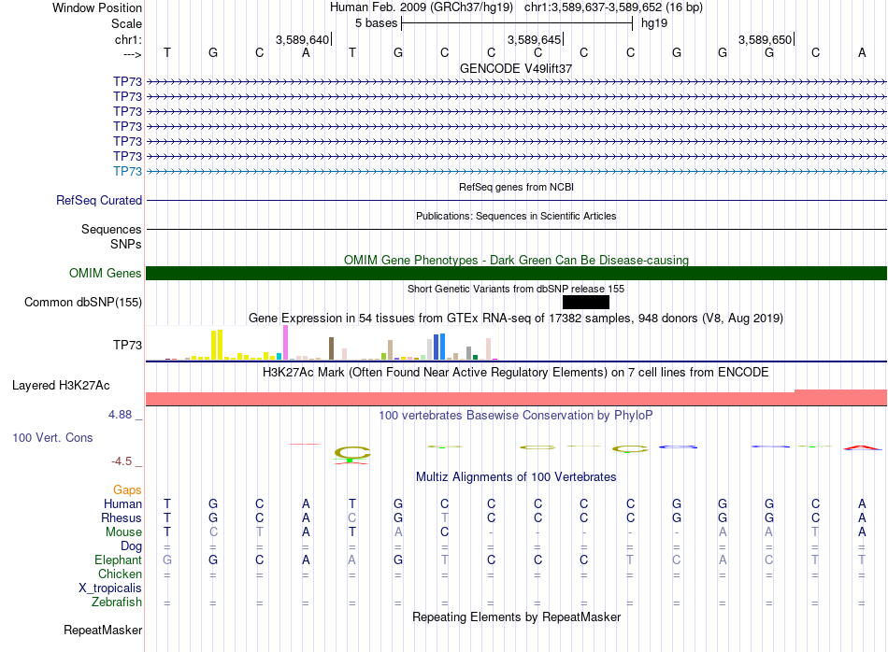Click the RefSeq Curated track label
This screenshot has width=888, height=652.
tap(99, 200)
